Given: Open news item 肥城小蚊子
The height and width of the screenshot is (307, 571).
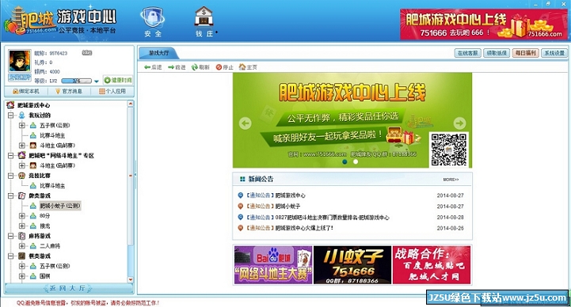Looking at the screenshot, I should pos(287,207).
